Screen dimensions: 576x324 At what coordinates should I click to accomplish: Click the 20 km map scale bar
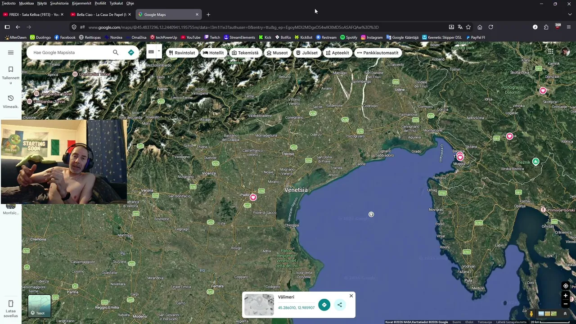coord(550,322)
